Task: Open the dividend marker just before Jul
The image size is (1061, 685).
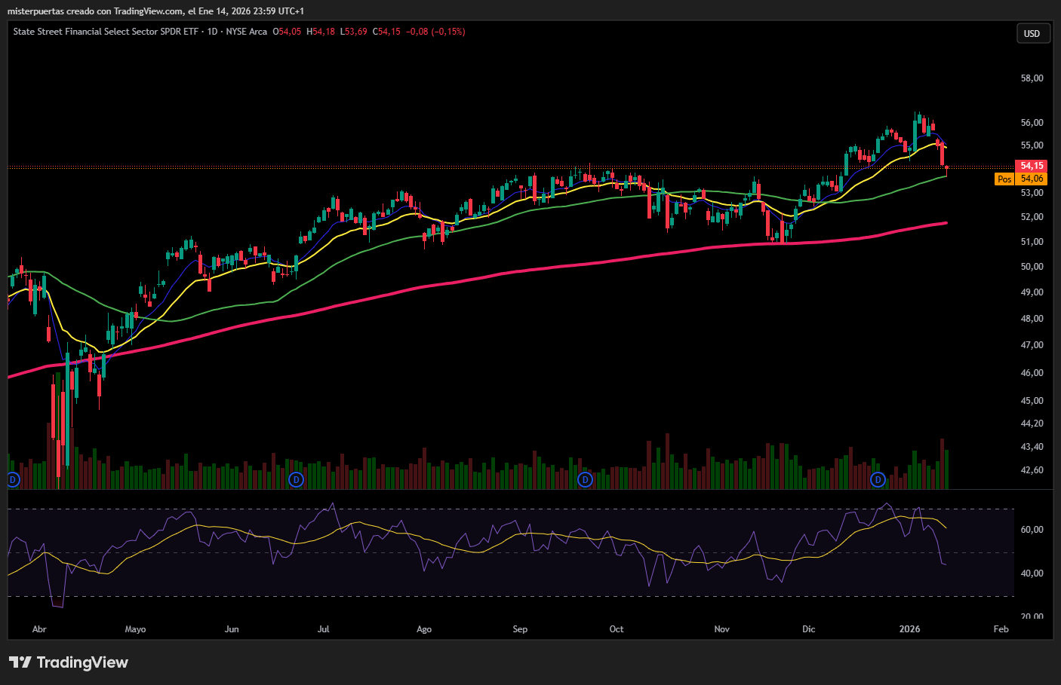Action: point(297,479)
